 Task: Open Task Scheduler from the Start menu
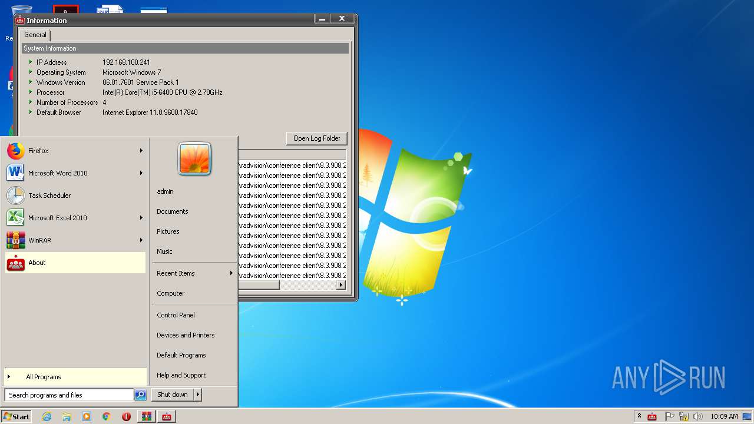pos(75,196)
